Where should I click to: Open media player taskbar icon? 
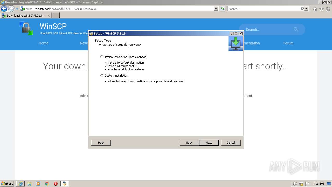38,184
